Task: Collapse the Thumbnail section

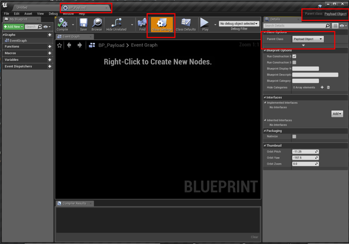Action: coord(265,146)
